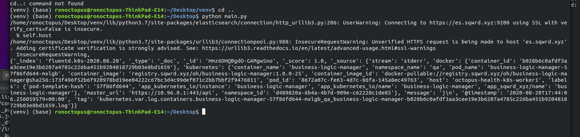Click the 'registry.sqwrd.xyz/oh/business-logic-manager:1.0.0-25' image value
The height and width of the screenshot is (137, 580).
pyautogui.click(x=216, y=74)
